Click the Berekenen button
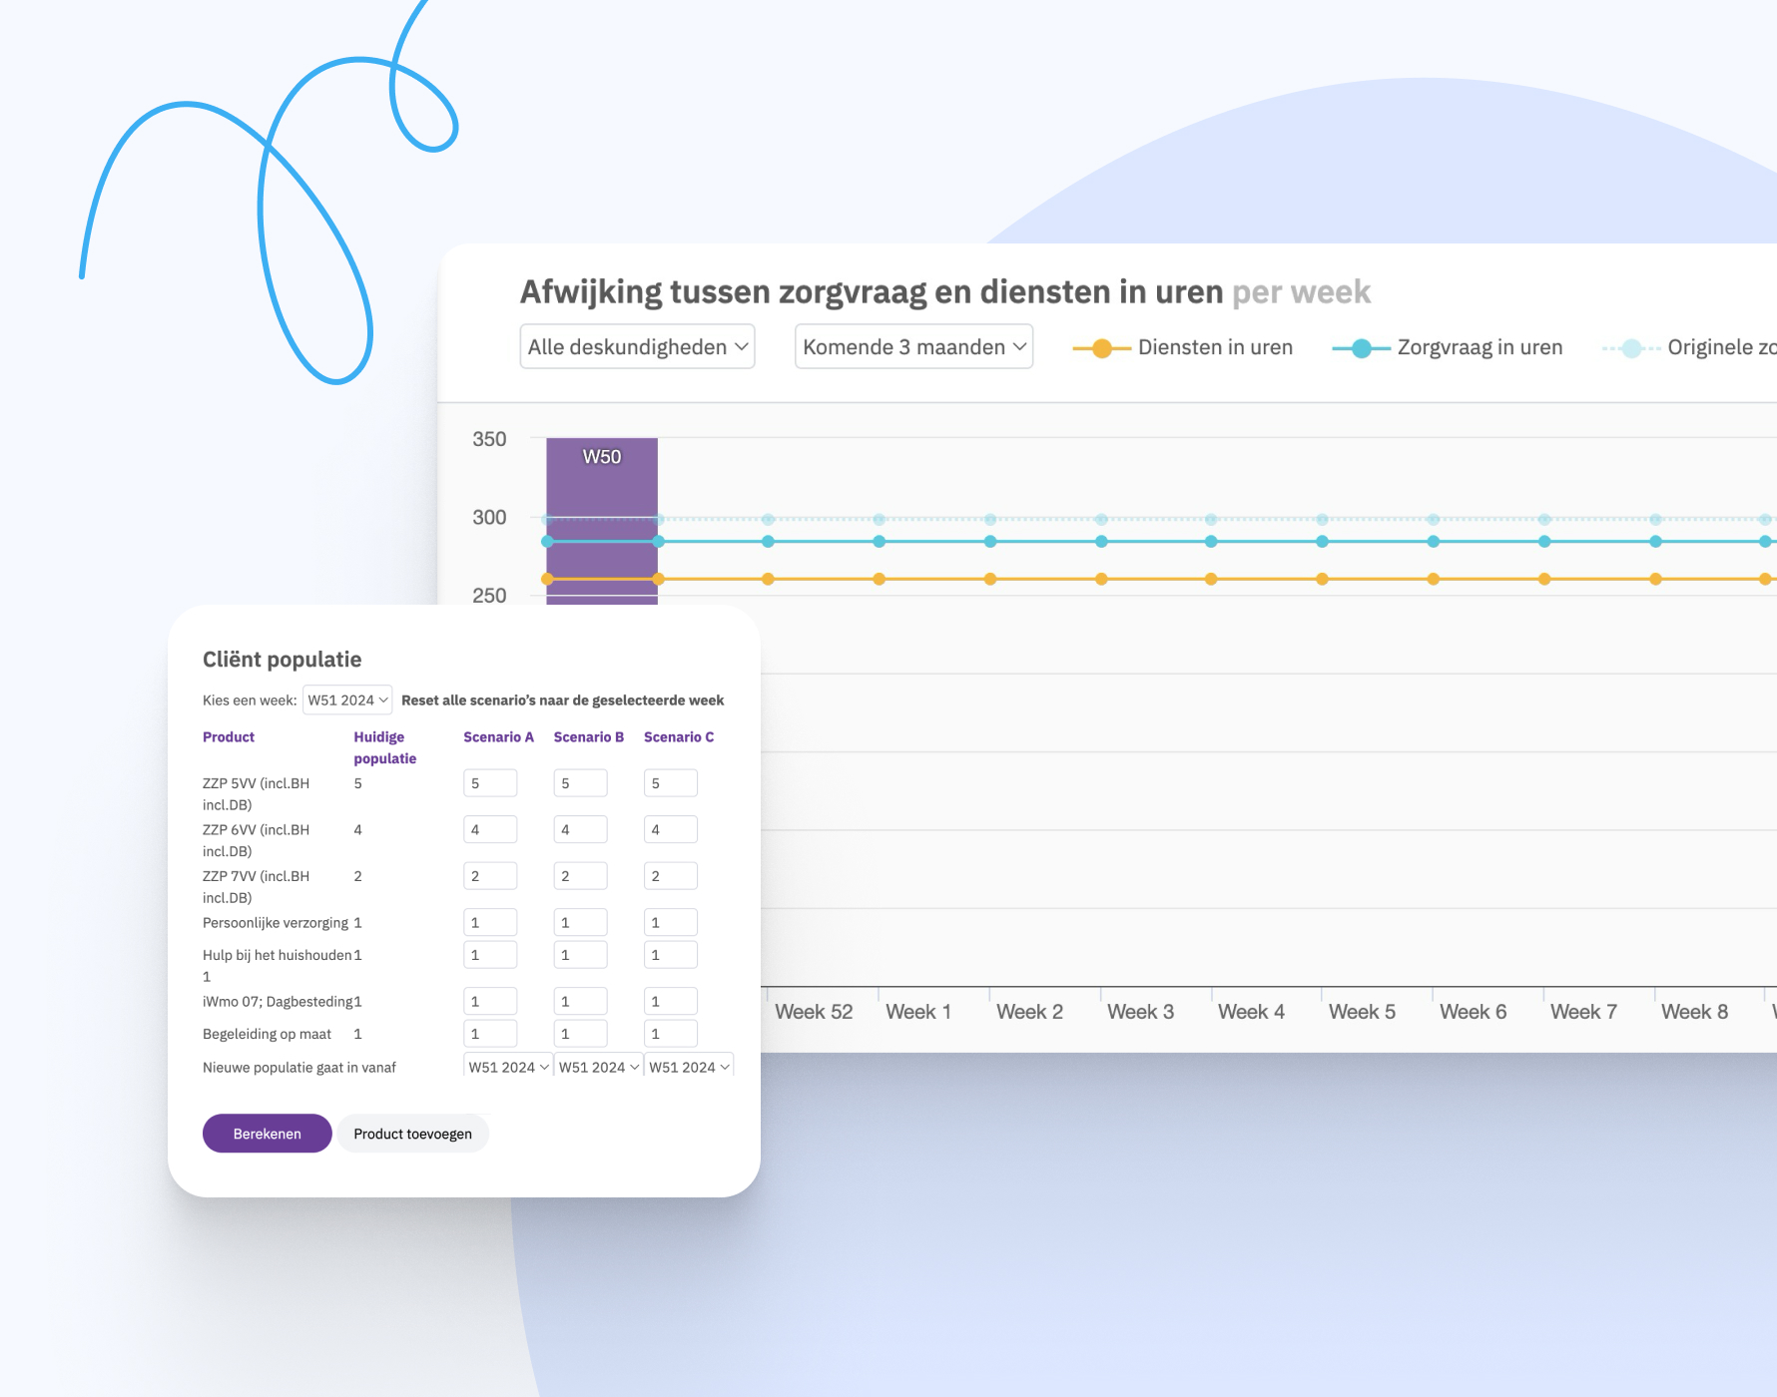This screenshot has width=1777, height=1397. click(267, 1134)
